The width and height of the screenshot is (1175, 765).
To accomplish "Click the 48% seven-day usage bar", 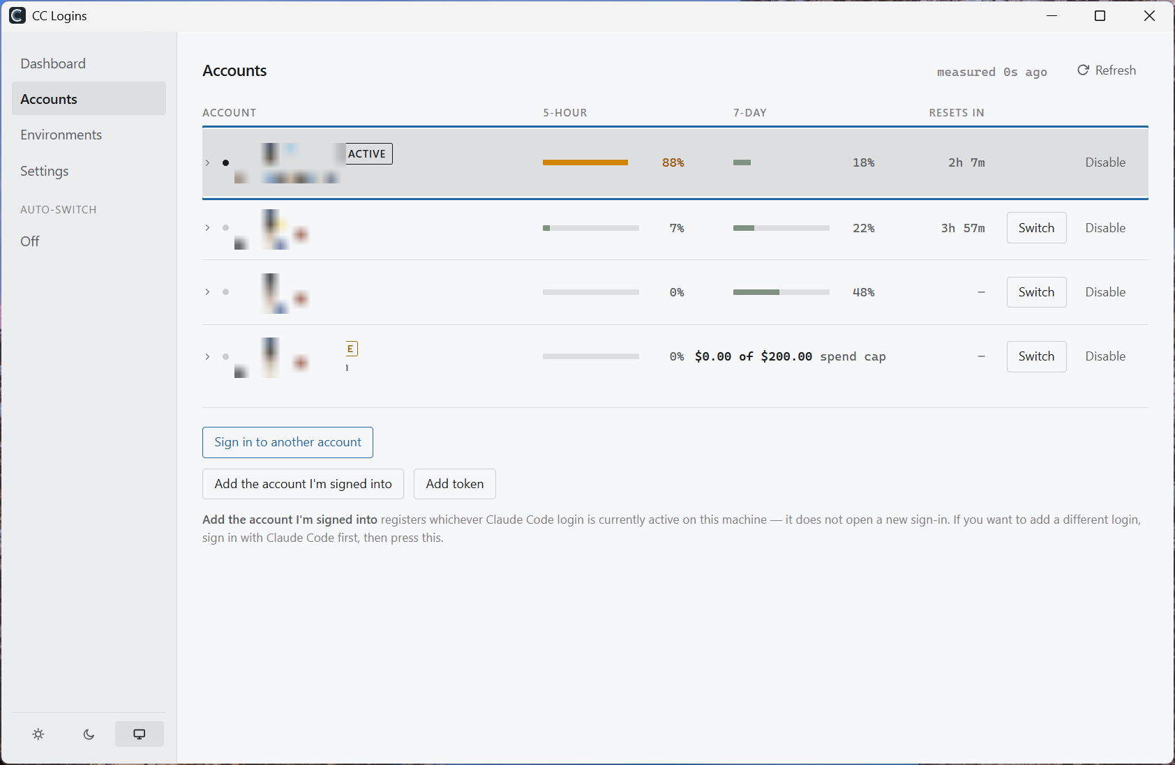I will click(x=781, y=292).
